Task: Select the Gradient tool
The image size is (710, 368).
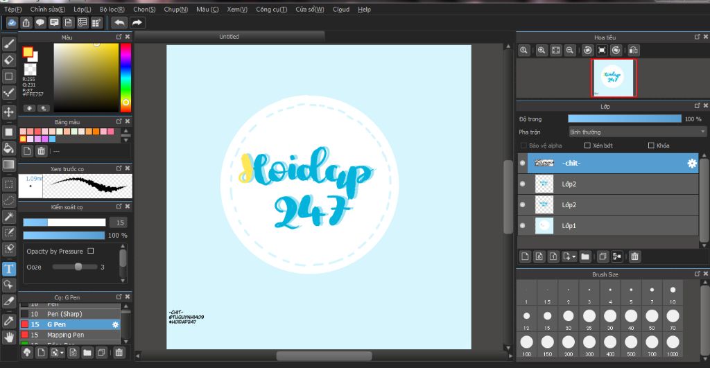Action: [9, 164]
